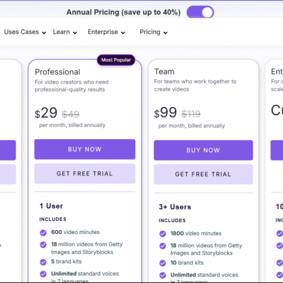Click the Annual Pricing save 40% label
The image size is (283, 283).
[x=123, y=13]
